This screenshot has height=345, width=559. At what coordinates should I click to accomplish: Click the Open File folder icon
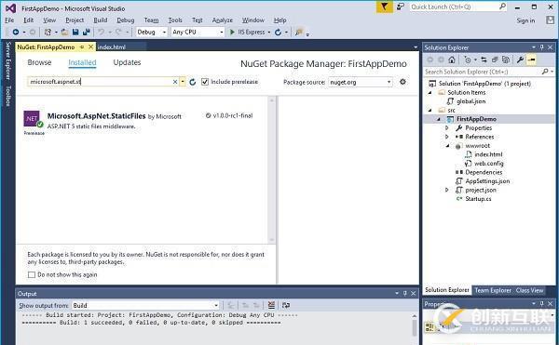coord(64,32)
